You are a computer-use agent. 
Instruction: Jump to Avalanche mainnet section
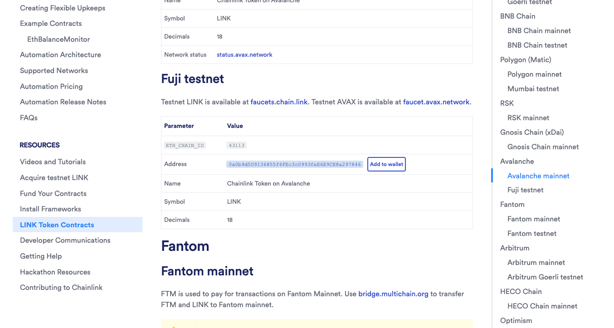(538, 176)
